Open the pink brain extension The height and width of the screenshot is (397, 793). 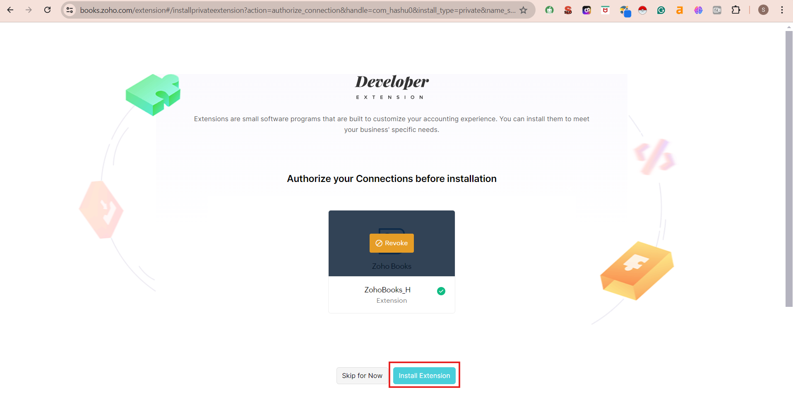(x=698, y=10)
